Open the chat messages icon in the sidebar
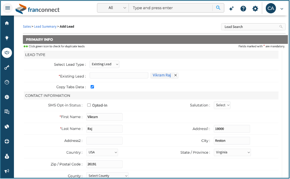The image size is (290, 179). [x=7, y=112]
